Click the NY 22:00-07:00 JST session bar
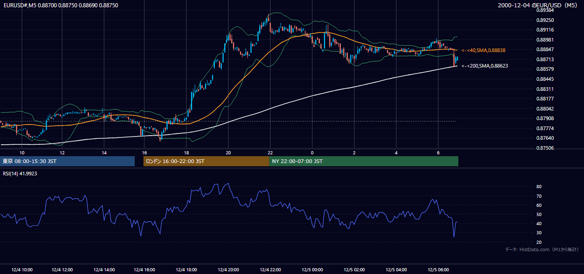The width and height of the screenshot is (584, 274). click(364, 161)
